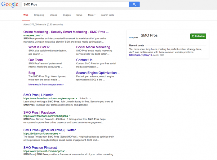Click the About 376,000 results text

click(43, 24)
